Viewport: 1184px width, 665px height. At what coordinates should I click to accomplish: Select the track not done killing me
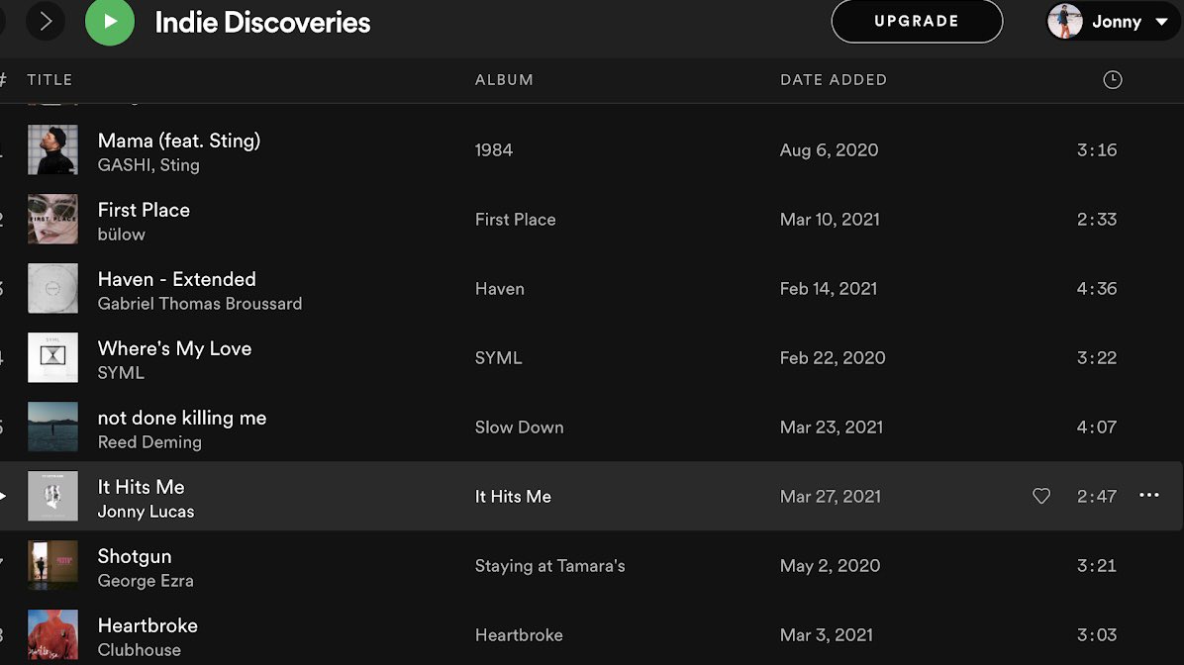(x=182, y=419)
